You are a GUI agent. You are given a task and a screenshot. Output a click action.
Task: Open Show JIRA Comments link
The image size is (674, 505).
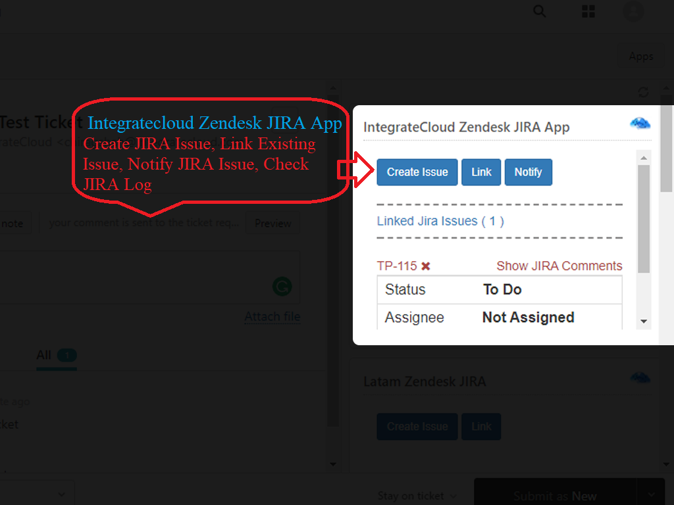559,266
